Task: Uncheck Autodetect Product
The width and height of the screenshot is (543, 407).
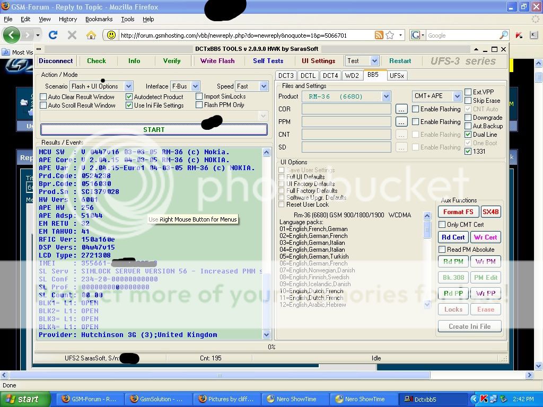Action: (129, 97)
